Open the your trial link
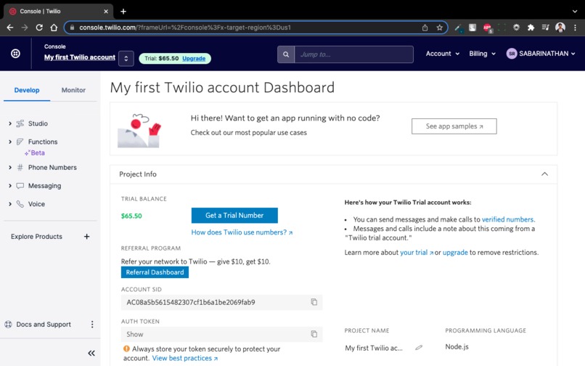This screenshot has height=366, width=585. coord(417,253)
